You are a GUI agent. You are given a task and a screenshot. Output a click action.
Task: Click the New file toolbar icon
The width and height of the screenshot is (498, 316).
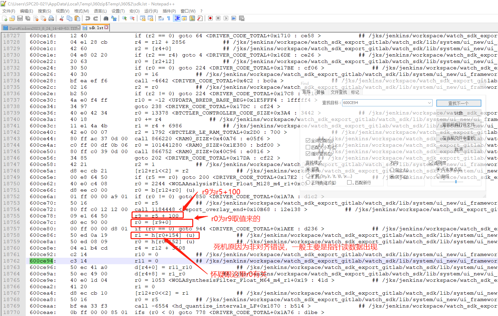4,18
